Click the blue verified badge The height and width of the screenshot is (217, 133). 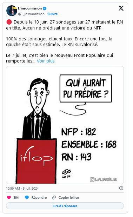click(x=45, y=8)
